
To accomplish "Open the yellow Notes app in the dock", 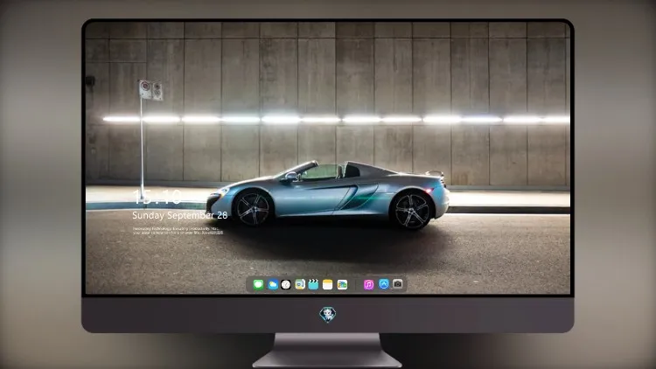I will pyautogui.click(x=328, y=285).
